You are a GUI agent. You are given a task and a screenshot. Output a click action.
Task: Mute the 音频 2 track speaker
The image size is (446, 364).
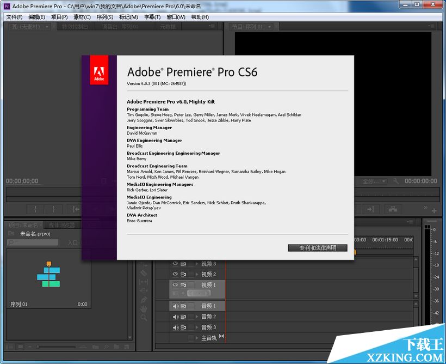click(x=176, y=317)
